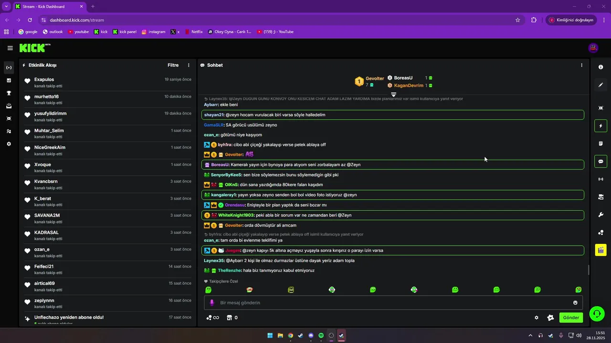This screenshot has height=343, width=611.
Task: Toggle the chat bubble panel button
Action: (x=600, y=161)
